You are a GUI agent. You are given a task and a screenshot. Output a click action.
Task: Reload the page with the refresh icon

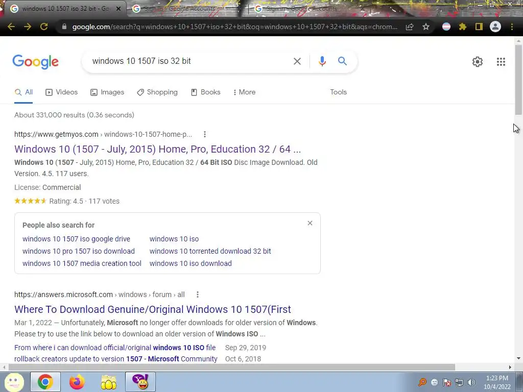[44, 27]
